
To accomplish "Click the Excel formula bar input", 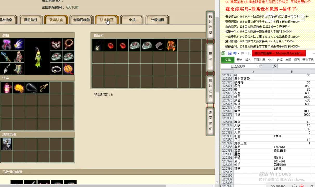I will [x=296, y=66].
